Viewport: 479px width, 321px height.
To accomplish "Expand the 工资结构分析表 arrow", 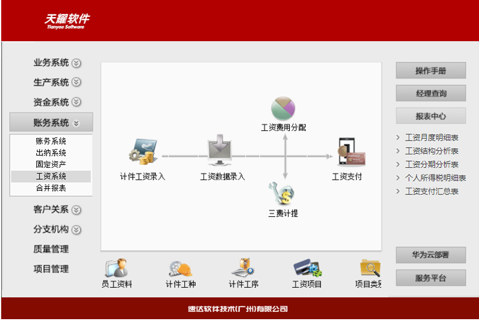I will [398, 151].
